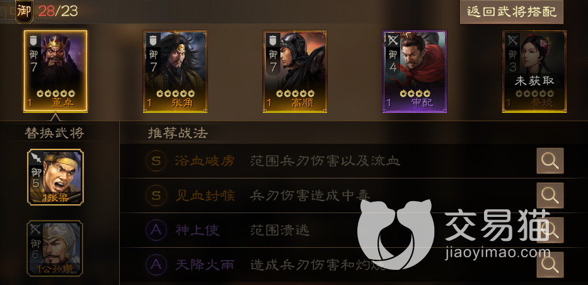Pick the purple 审配 general card

click(x=415, y=71)
